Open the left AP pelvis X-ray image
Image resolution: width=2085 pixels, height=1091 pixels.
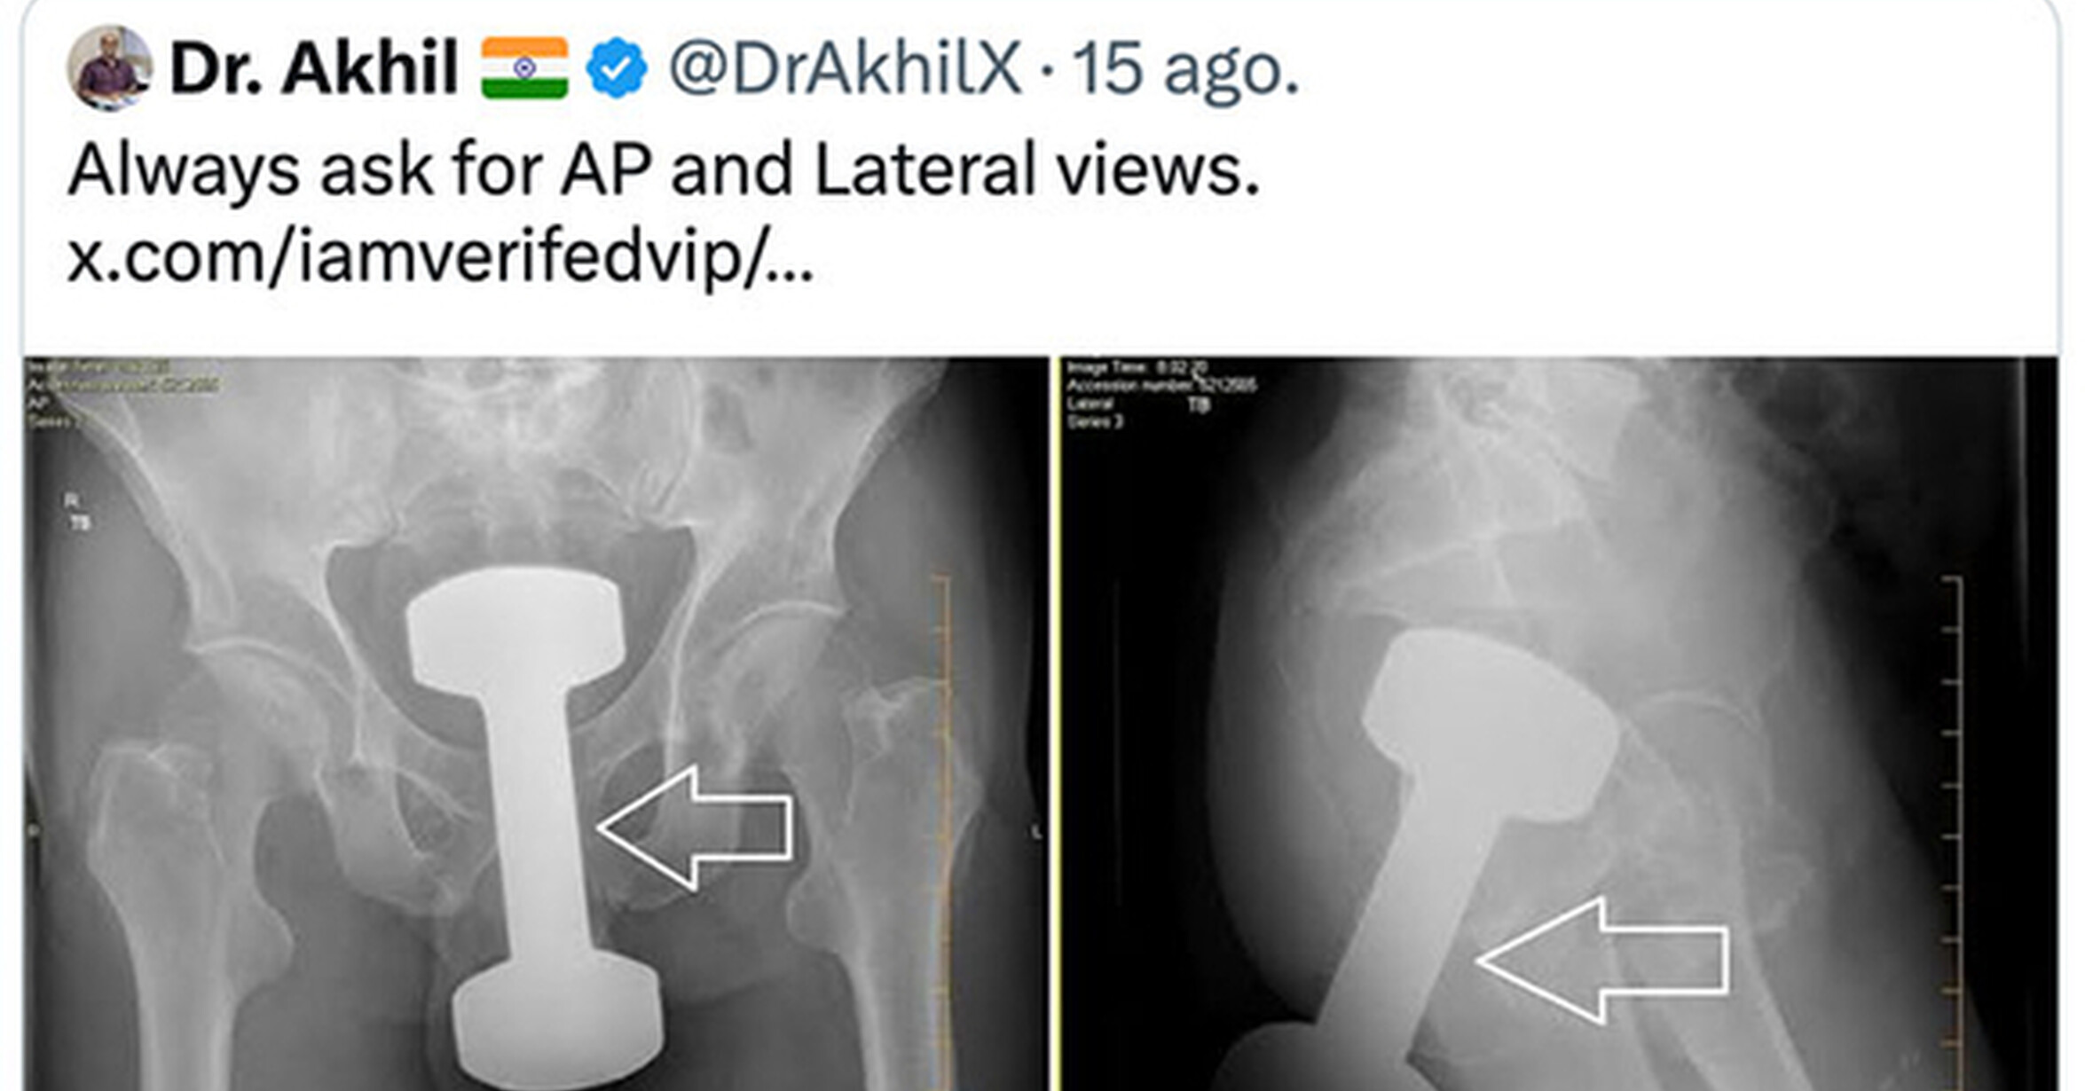click(x=536, y=724)
